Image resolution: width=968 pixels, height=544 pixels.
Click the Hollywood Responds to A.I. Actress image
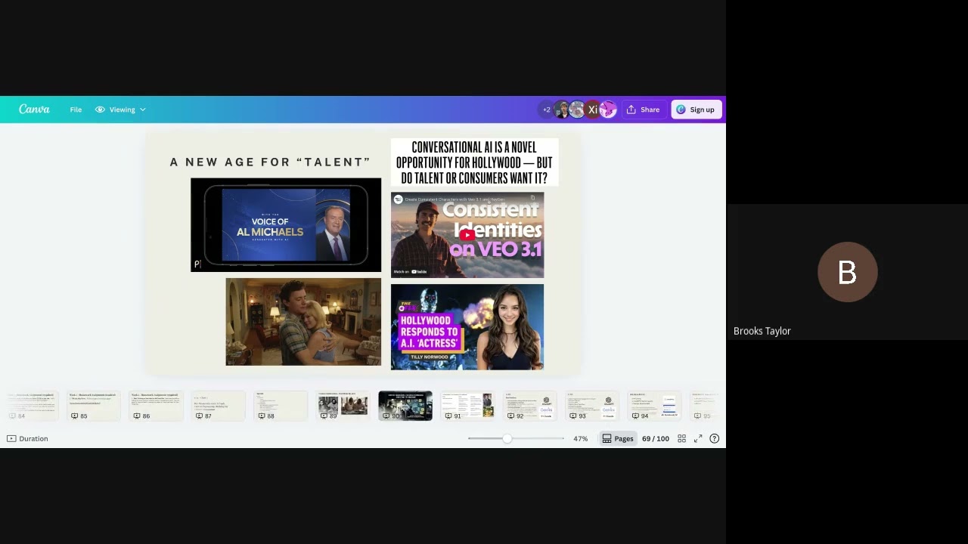coord(467,327)
